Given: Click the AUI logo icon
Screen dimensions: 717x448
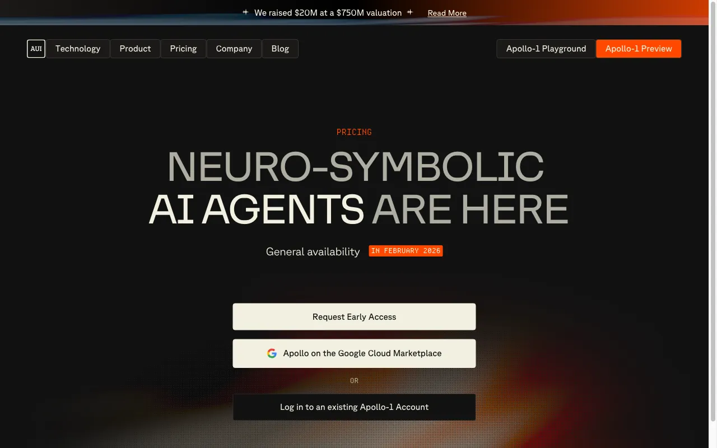Looking at the screenshot, I should click(x=36, y=49).
